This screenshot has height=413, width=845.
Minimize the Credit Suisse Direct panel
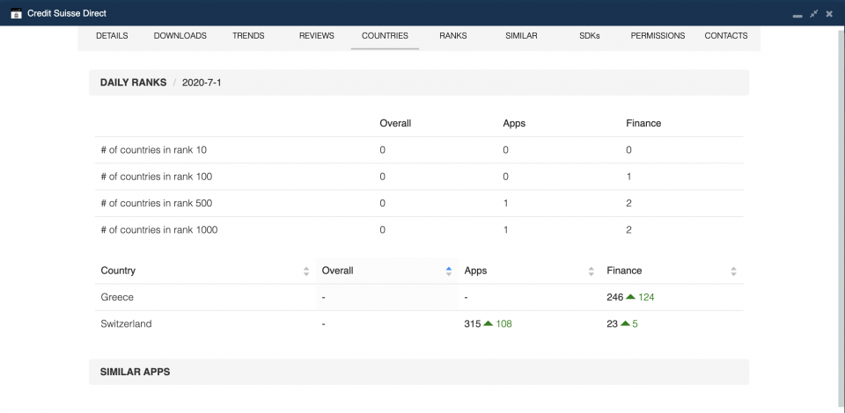[x=797, y=14]
